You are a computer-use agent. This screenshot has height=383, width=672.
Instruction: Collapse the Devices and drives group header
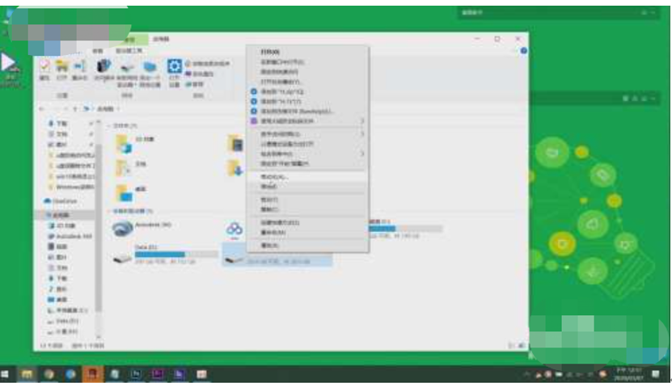pos(108,212)
